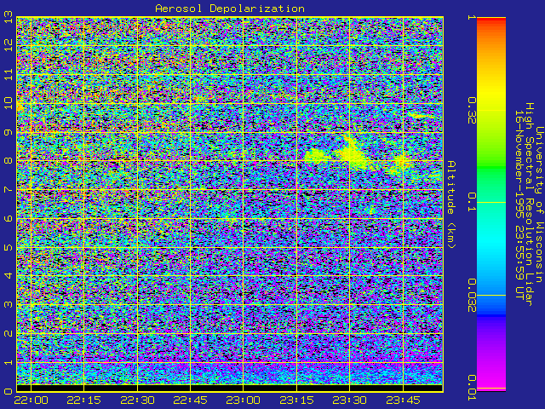Viewport: 545px width, 409px height.
Task: Click altitude label '8' on left axis
Action: tap(9, 161)
